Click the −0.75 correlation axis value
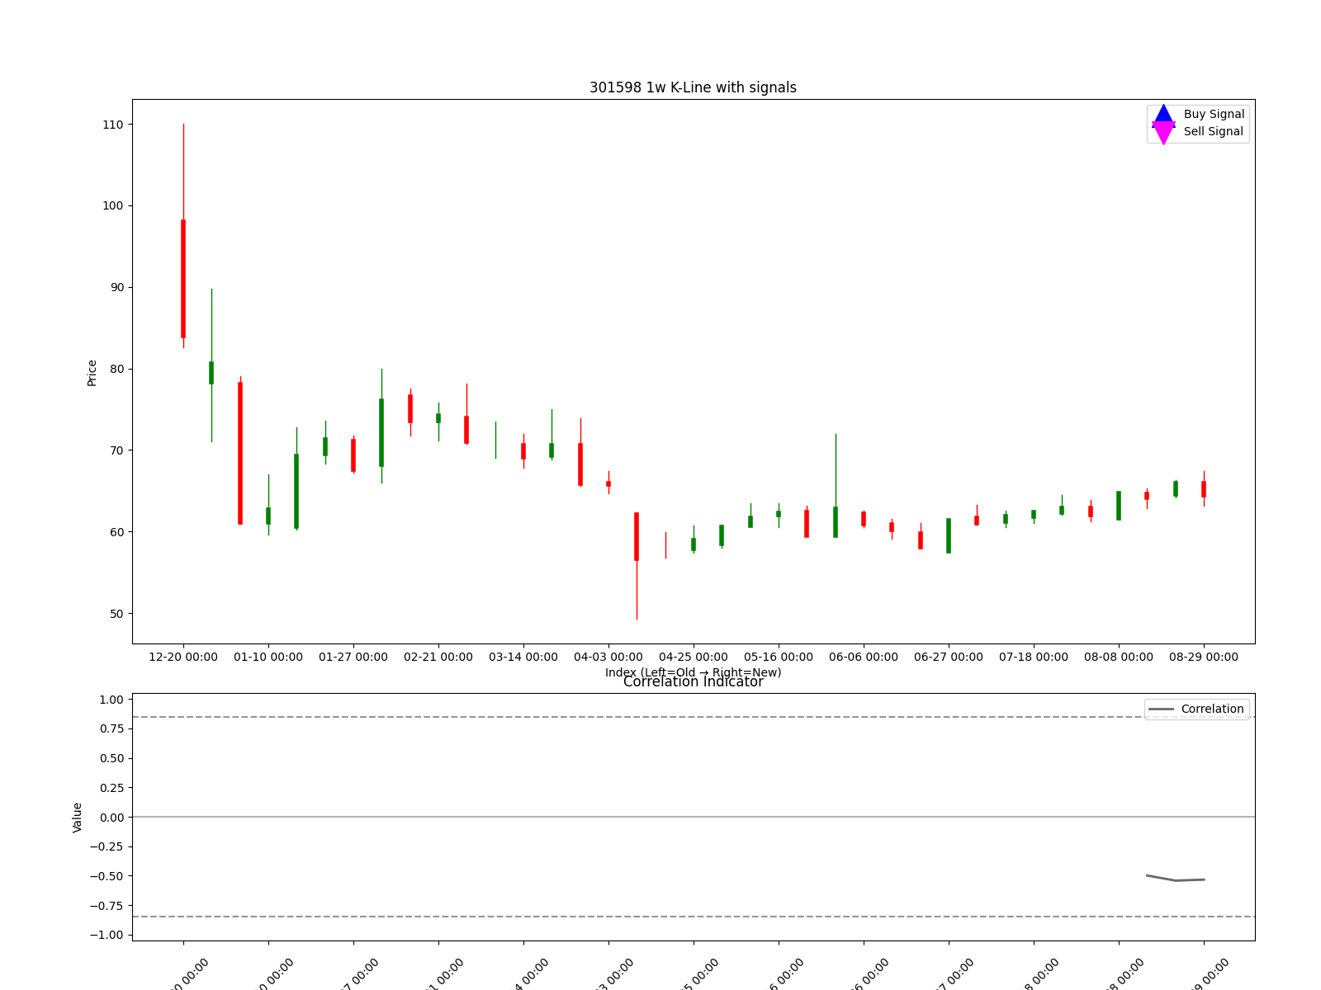 pos(107,906)
